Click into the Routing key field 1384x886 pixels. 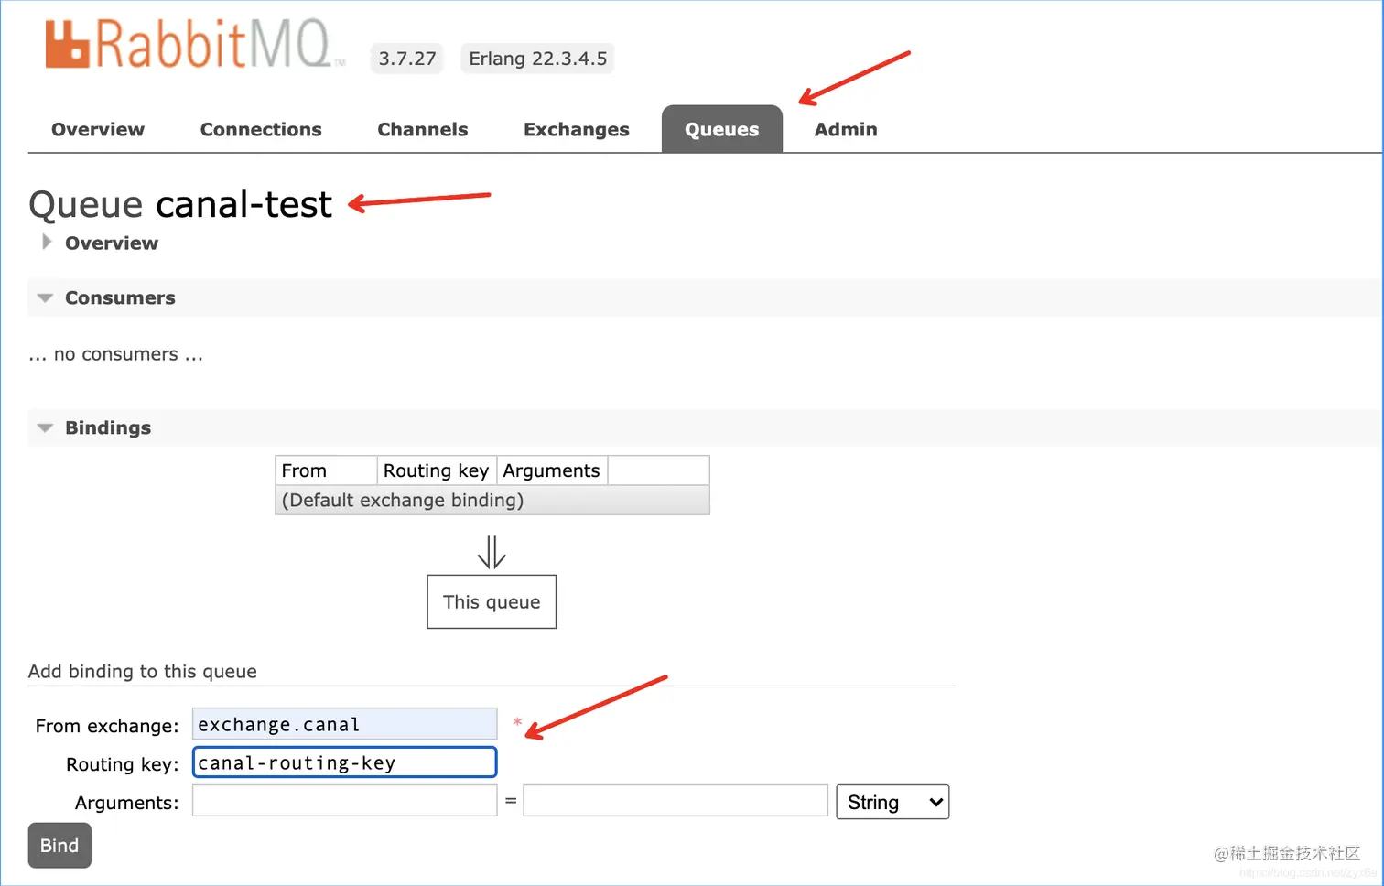point(344,762)
